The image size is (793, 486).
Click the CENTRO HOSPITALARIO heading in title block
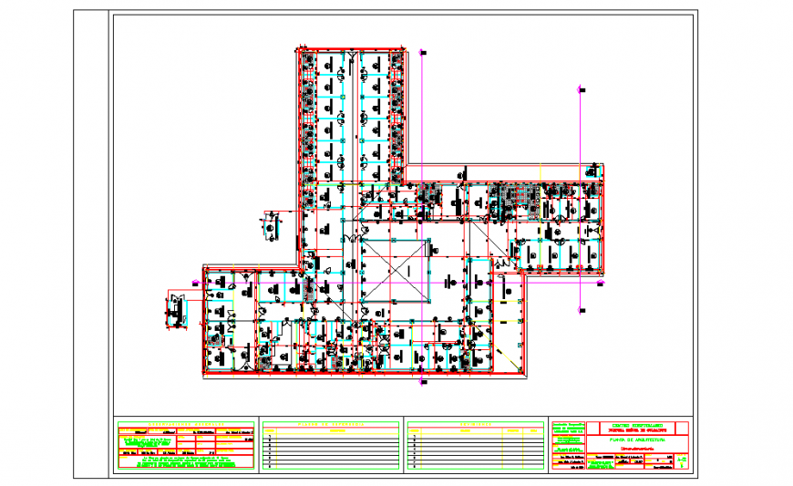coord(637,426)
